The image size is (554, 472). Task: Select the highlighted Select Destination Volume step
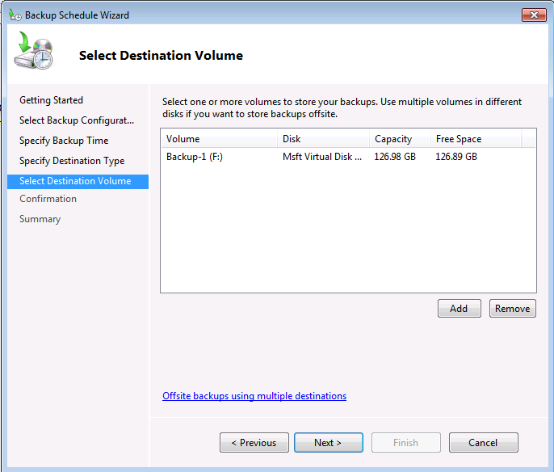pos(78,181)
